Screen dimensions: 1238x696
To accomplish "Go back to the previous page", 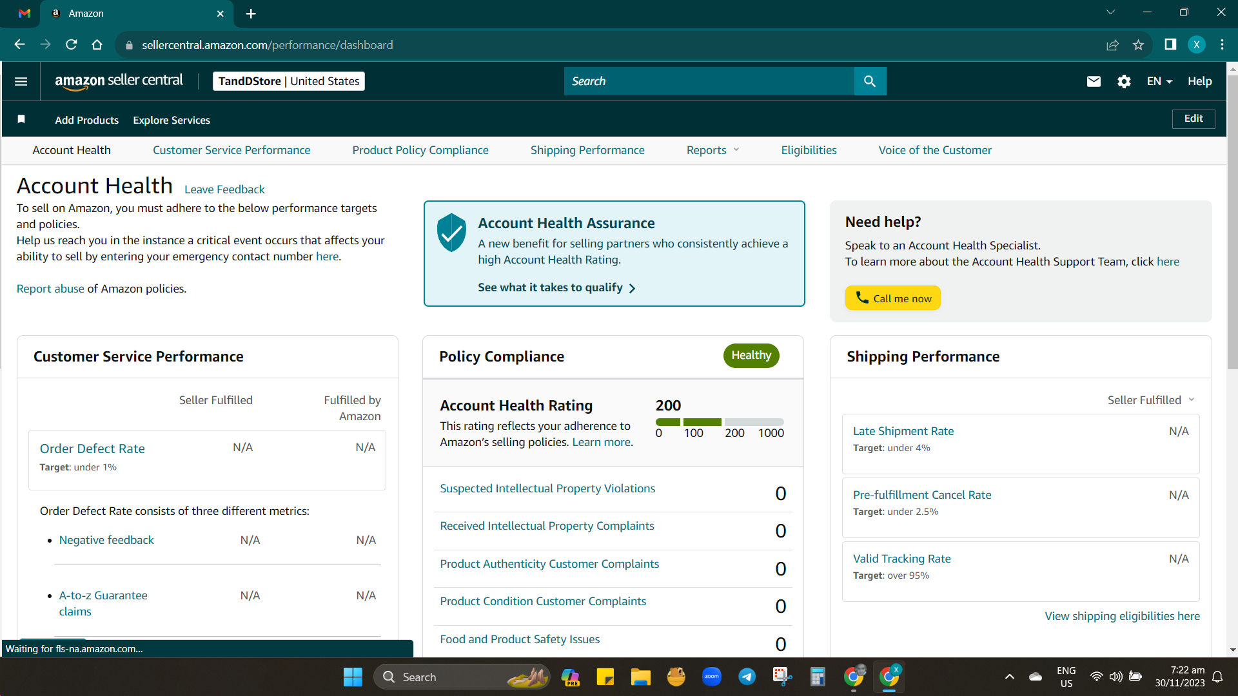I will click(19, 44).
